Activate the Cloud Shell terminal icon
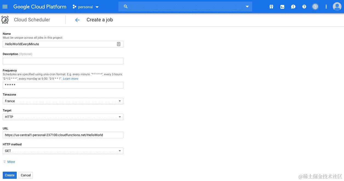 [x=282, y=7]
